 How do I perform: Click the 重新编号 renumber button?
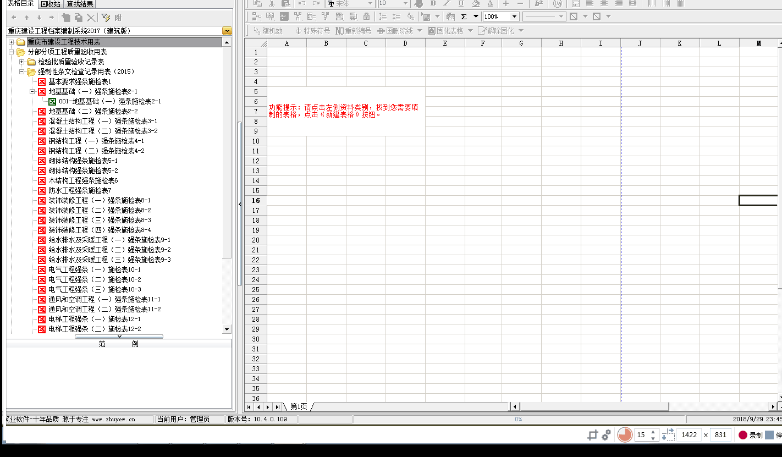[353, 31]
